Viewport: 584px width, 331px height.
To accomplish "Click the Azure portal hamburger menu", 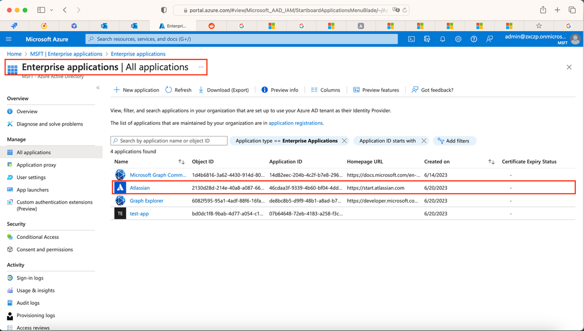I will (x=9, y=39).
